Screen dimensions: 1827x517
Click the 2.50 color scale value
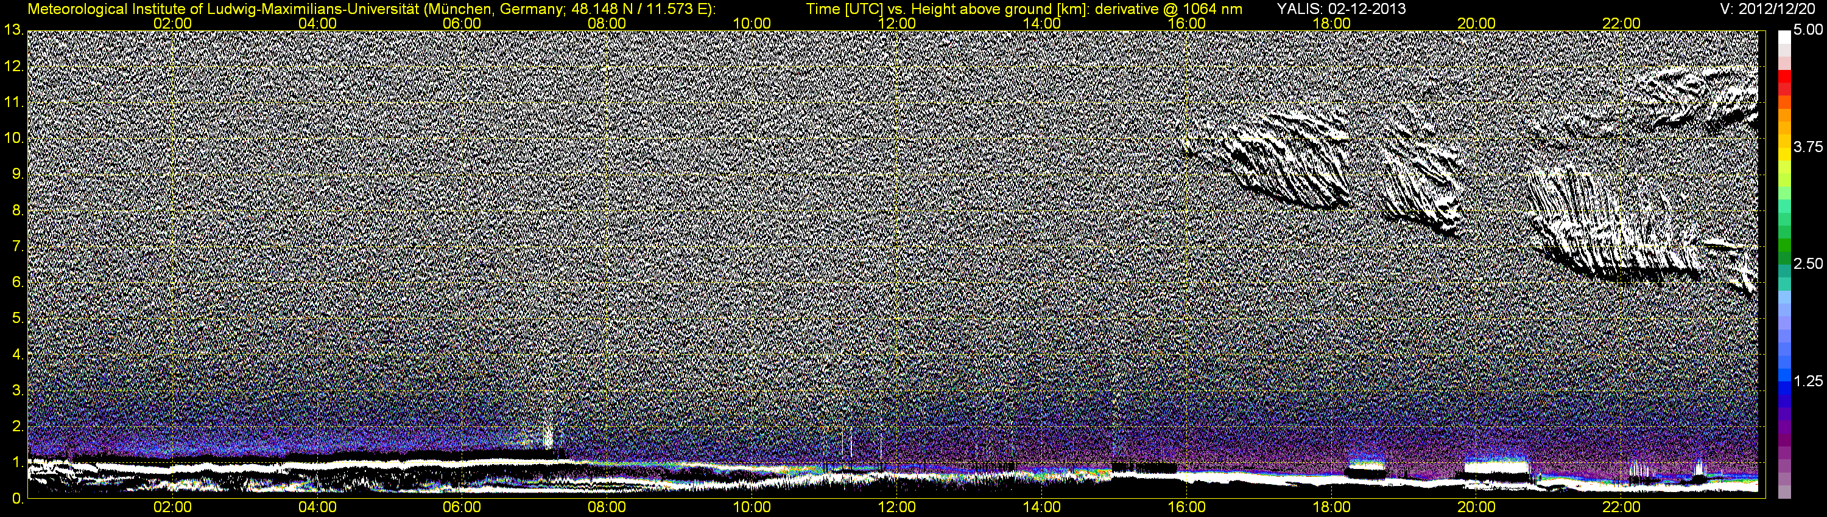pyautogui.click(x=1808, y=263)
